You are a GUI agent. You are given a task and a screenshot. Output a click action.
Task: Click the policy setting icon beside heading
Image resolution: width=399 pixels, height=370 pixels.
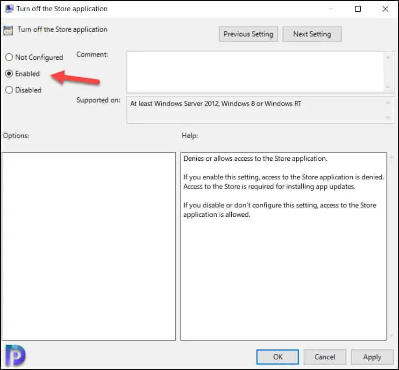8,30
